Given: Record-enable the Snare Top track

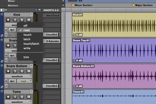Looking at the screenshot, I should tap(8, 46).
